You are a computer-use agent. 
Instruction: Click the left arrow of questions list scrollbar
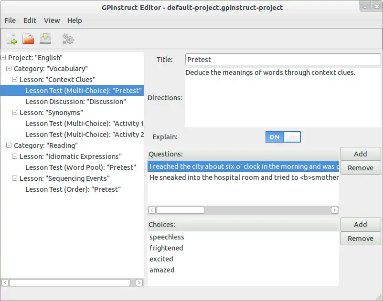tap(152, 210)
